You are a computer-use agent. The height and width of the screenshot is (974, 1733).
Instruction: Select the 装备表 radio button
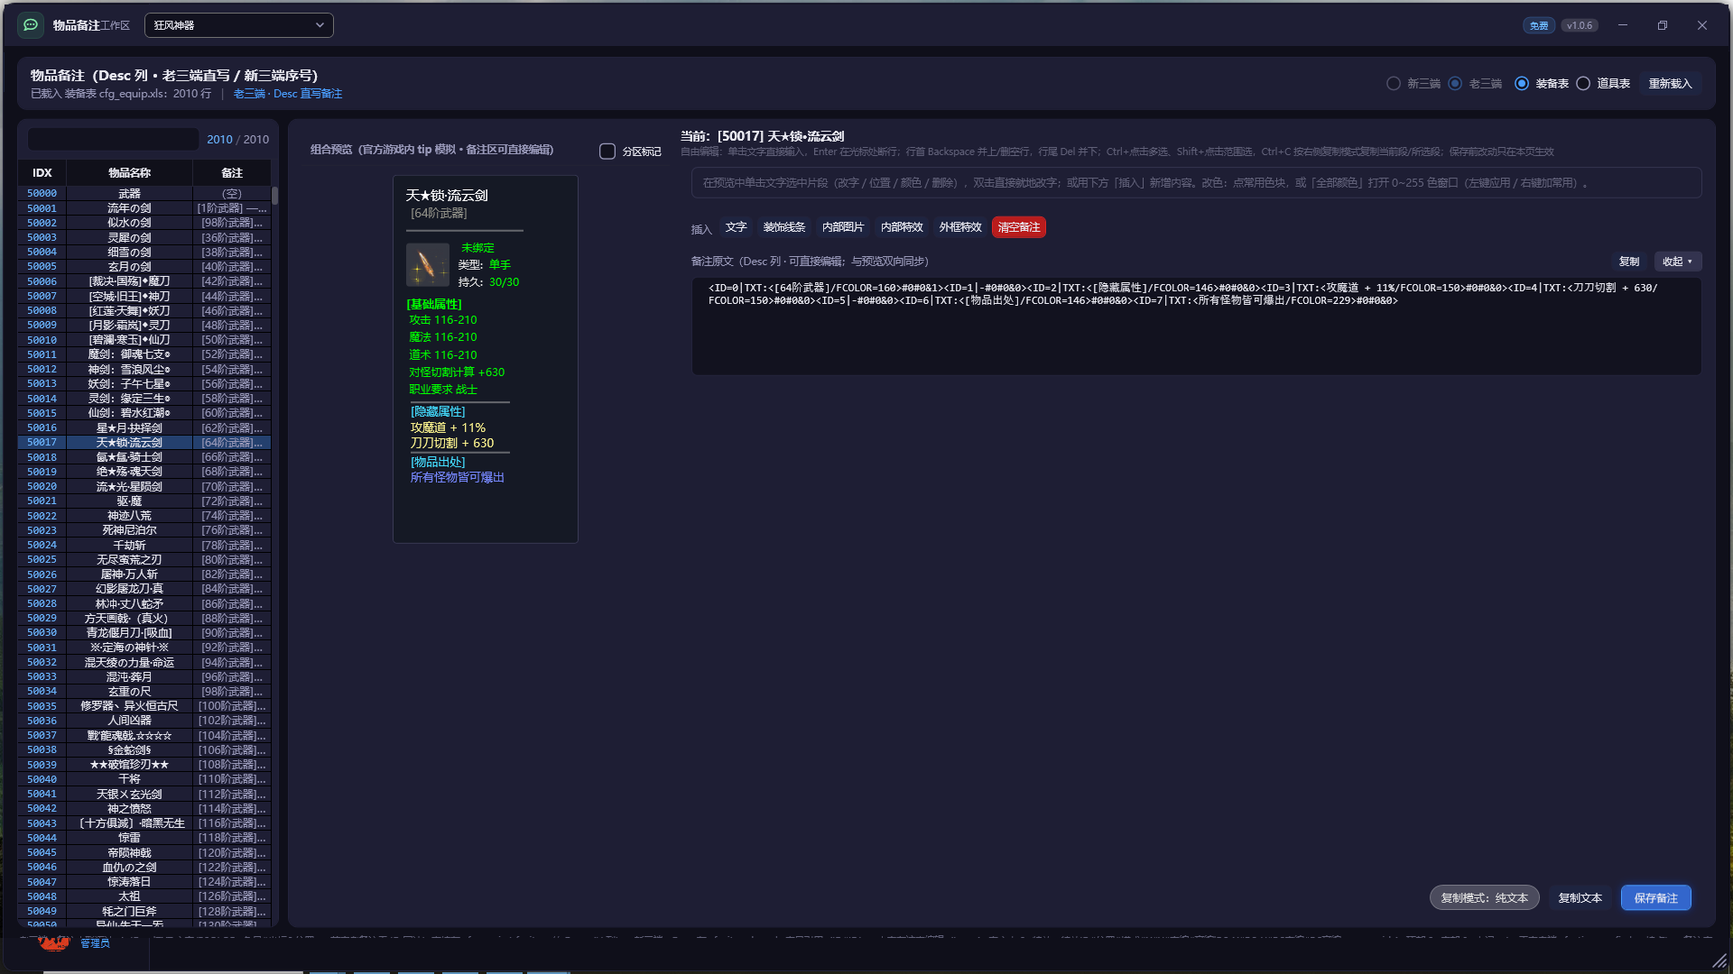point(1522,84)
